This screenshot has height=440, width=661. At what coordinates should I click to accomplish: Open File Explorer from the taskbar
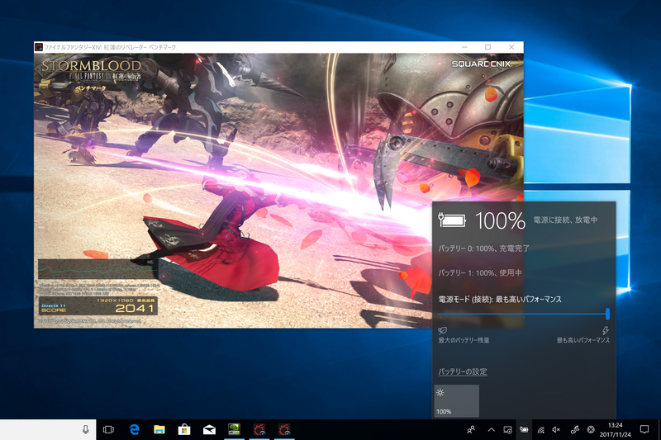point(159,429)
